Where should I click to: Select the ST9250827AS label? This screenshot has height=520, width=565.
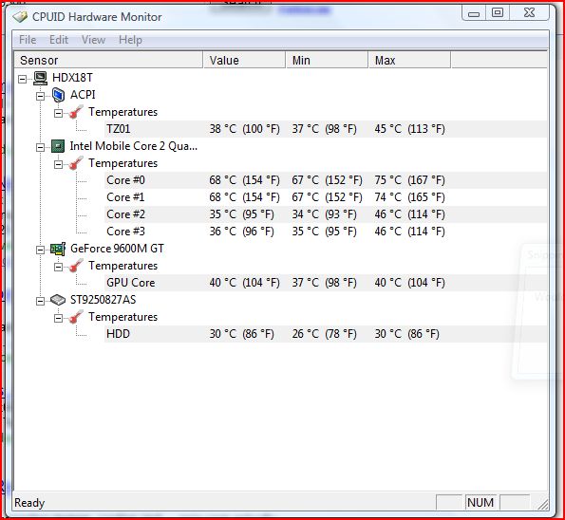[104, 300]
